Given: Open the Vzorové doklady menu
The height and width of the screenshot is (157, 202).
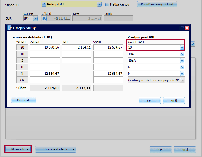Looking at the screenshot, I should tap(56, 149).
